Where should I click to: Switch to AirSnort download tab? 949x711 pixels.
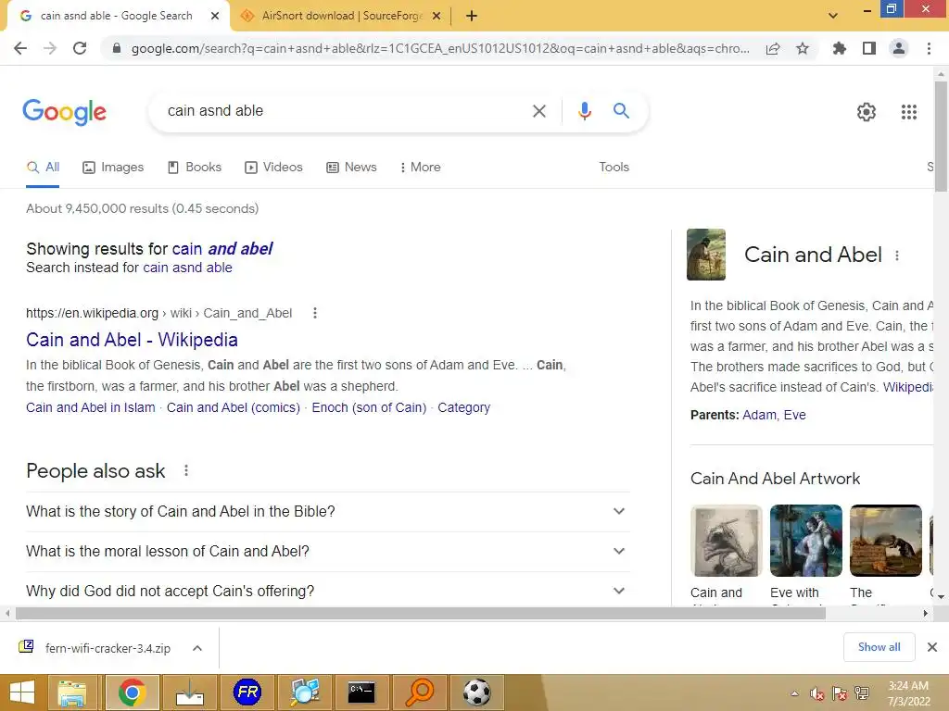pyautogui.click(x=340, y=17)
